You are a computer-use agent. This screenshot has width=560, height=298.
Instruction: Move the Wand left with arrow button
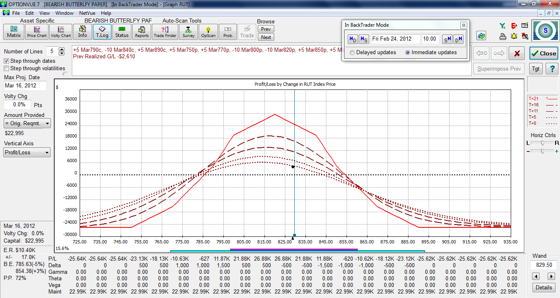tap(535, 276)
